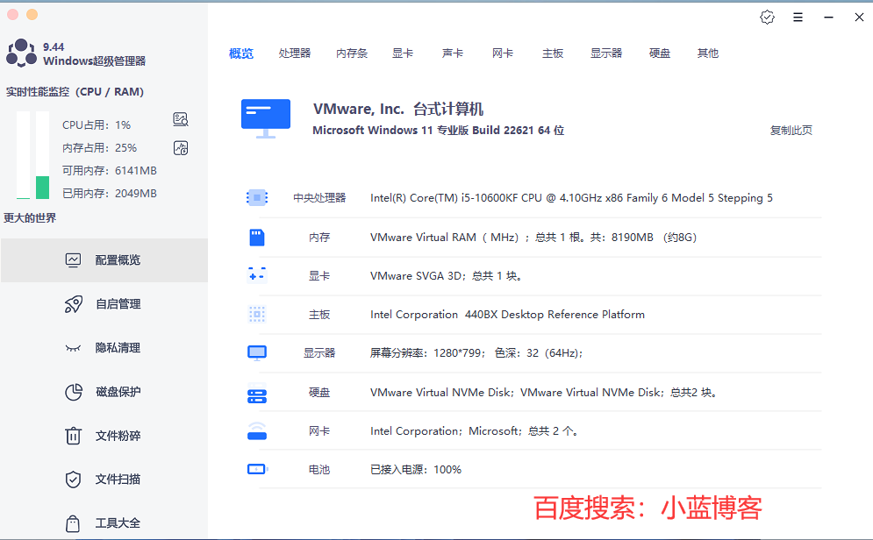Open 自启管理 in the sidebar
Screen dimensions: 873x540
click(x=104, y=304)
